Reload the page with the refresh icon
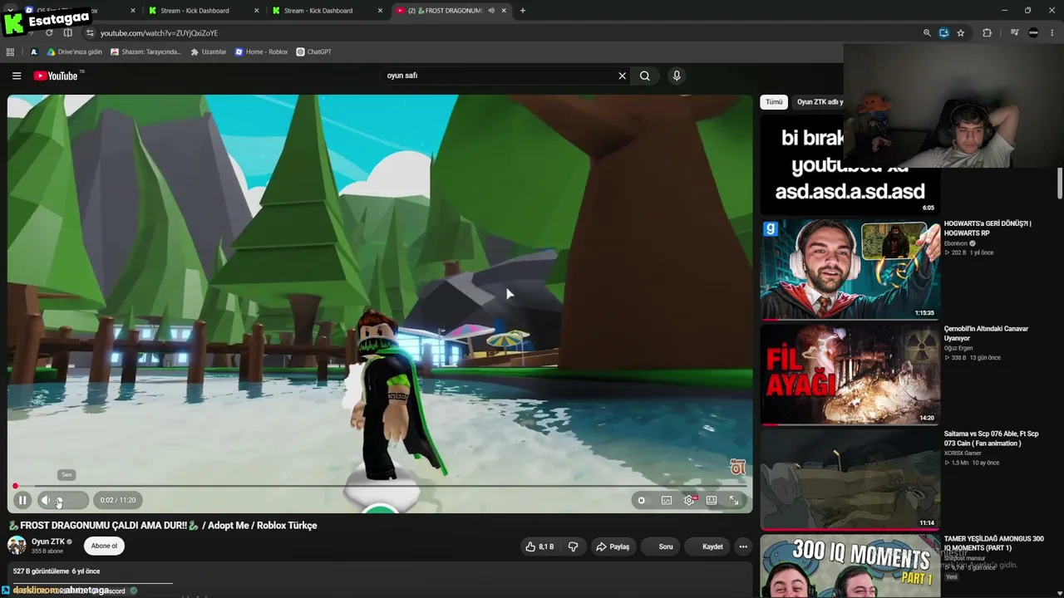This screenshot has height=598, width=1064. [x=49, y=33]
